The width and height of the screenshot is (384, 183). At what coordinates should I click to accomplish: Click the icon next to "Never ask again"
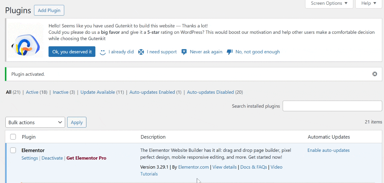tap(184, 52)
